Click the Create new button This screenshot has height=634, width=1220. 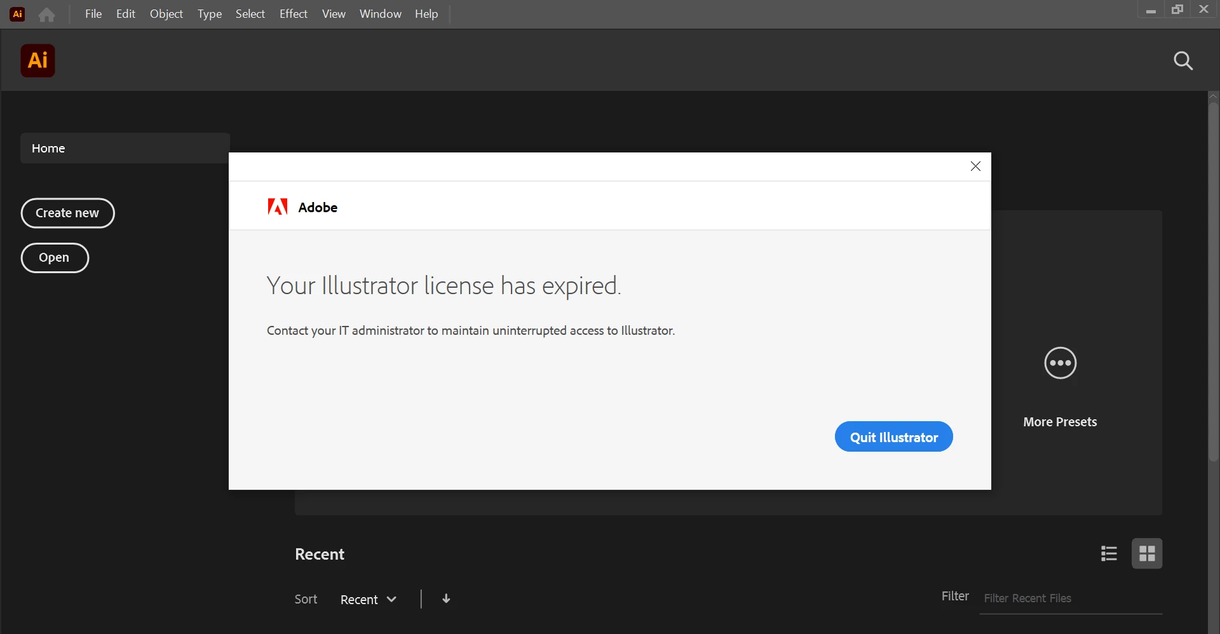[x=67, y=213]
